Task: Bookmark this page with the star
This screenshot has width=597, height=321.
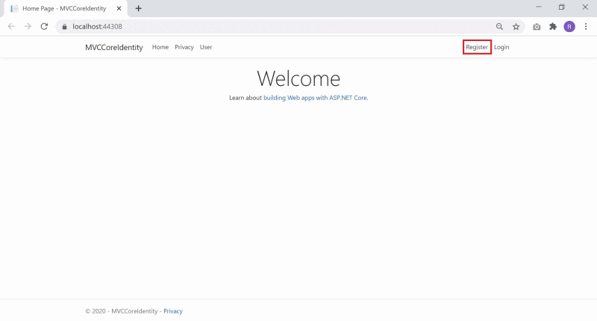Action: coord(516,27)
